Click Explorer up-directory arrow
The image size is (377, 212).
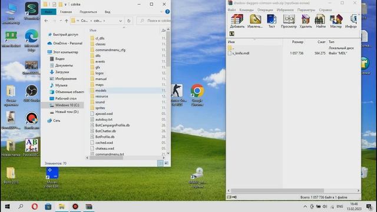tap(67, 21)
